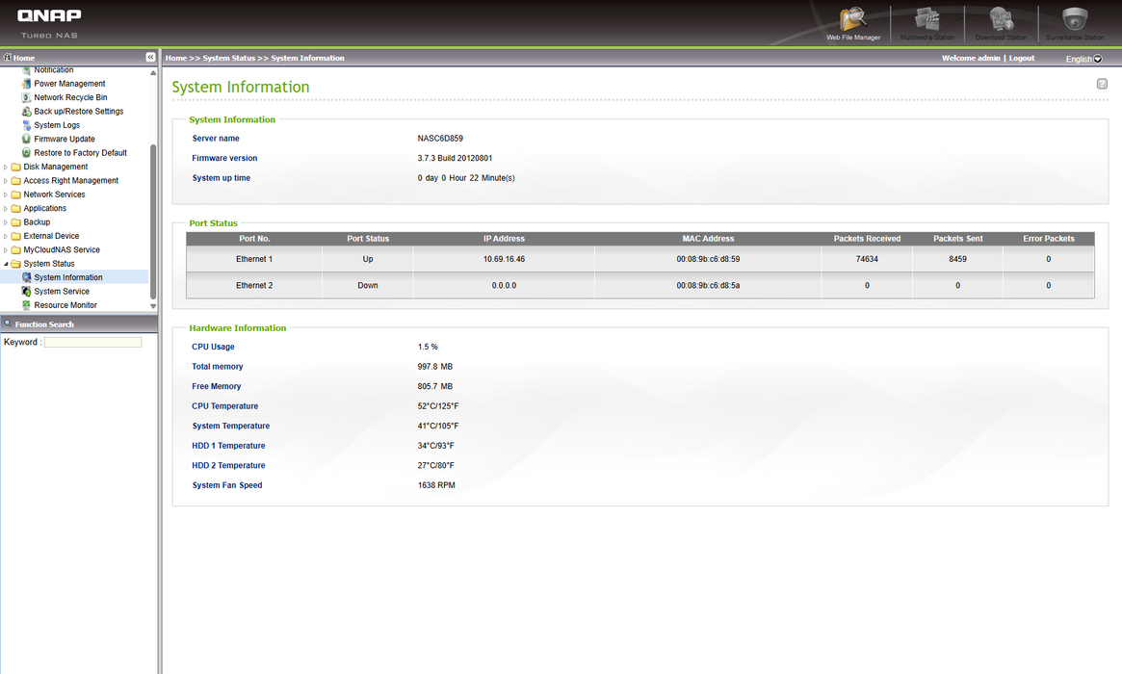
Task: Open the English language dropdown
Action: tap(1083, 59)
